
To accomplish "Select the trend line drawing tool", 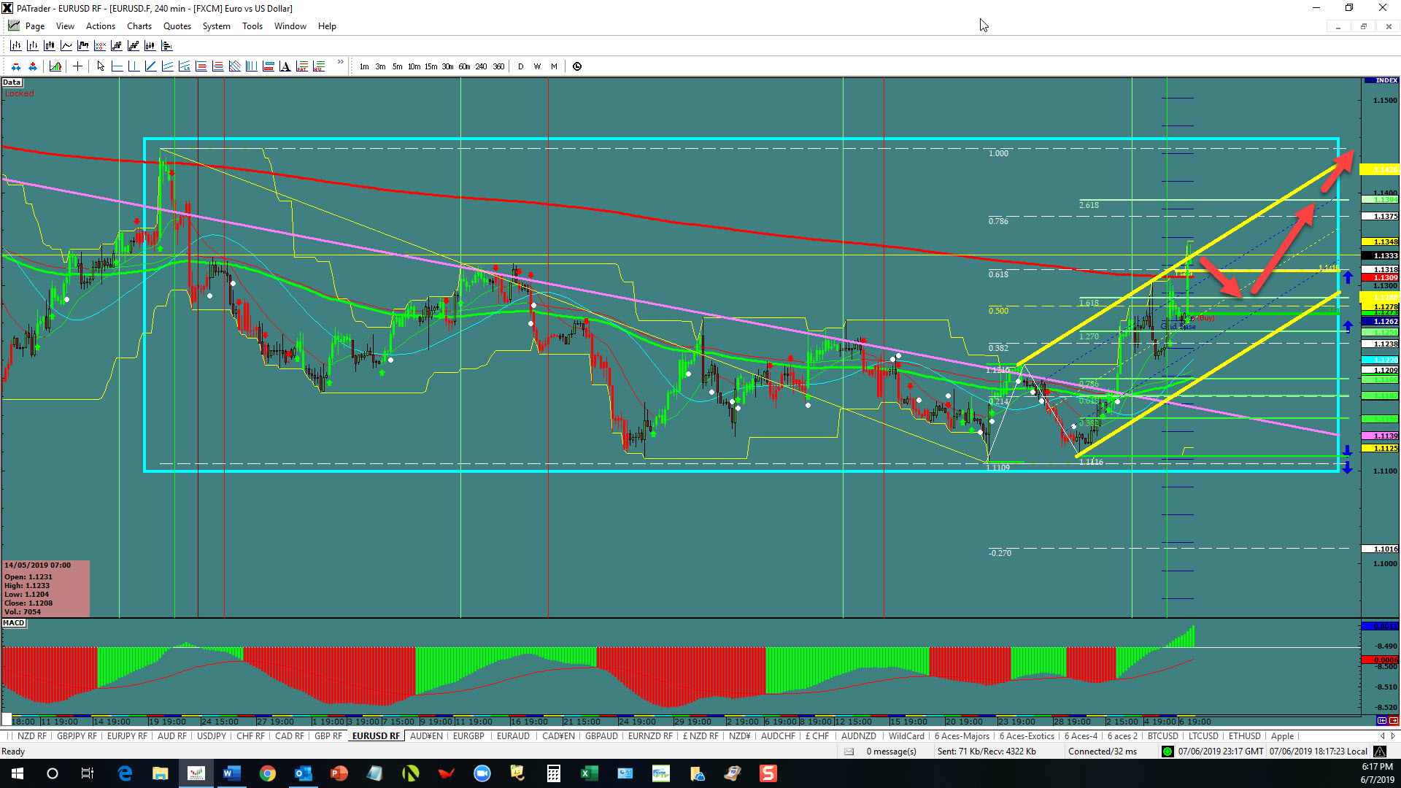I will click(150, 66).
